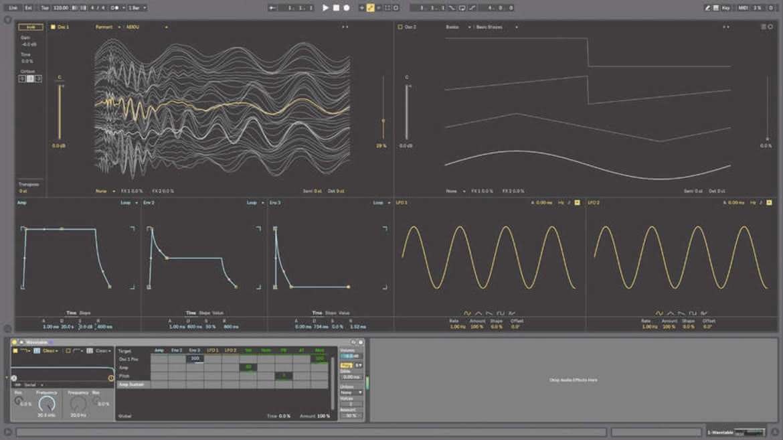The image size is (783, 440).
Task: Toggle the MIDI map mode button
Action: click(743, 7)
